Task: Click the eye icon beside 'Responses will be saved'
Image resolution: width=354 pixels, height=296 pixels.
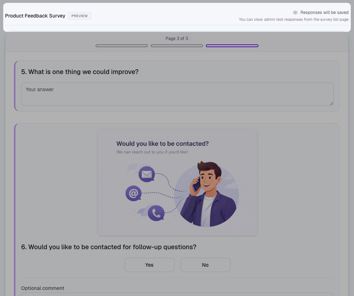Action: click(x=295, y=12)
